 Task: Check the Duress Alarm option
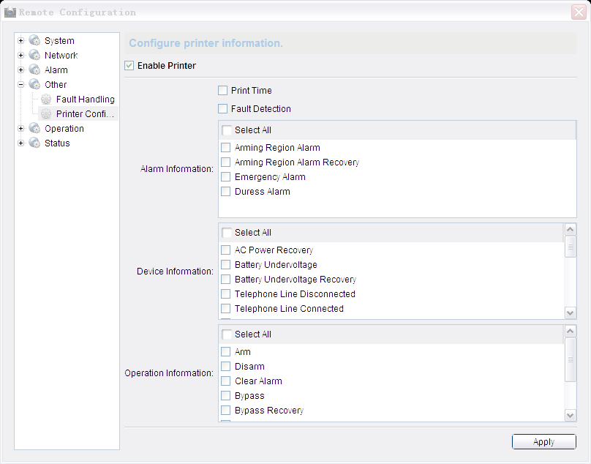[225, 192]
